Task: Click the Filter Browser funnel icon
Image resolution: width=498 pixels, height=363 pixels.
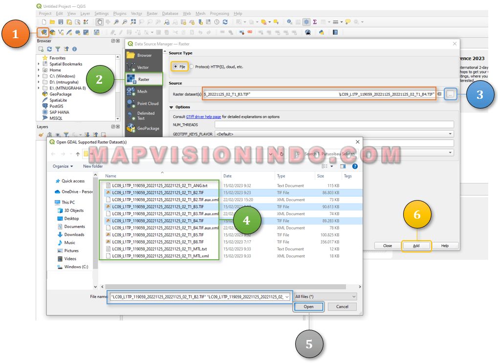Action: (58, 49)
